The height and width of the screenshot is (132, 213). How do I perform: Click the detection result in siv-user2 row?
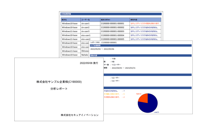(x=144, y=28)
